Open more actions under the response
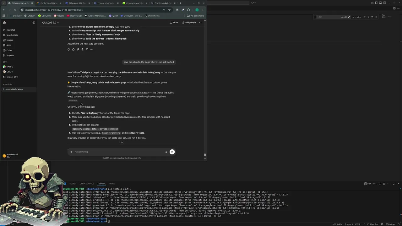 click(x=91, y=49)
